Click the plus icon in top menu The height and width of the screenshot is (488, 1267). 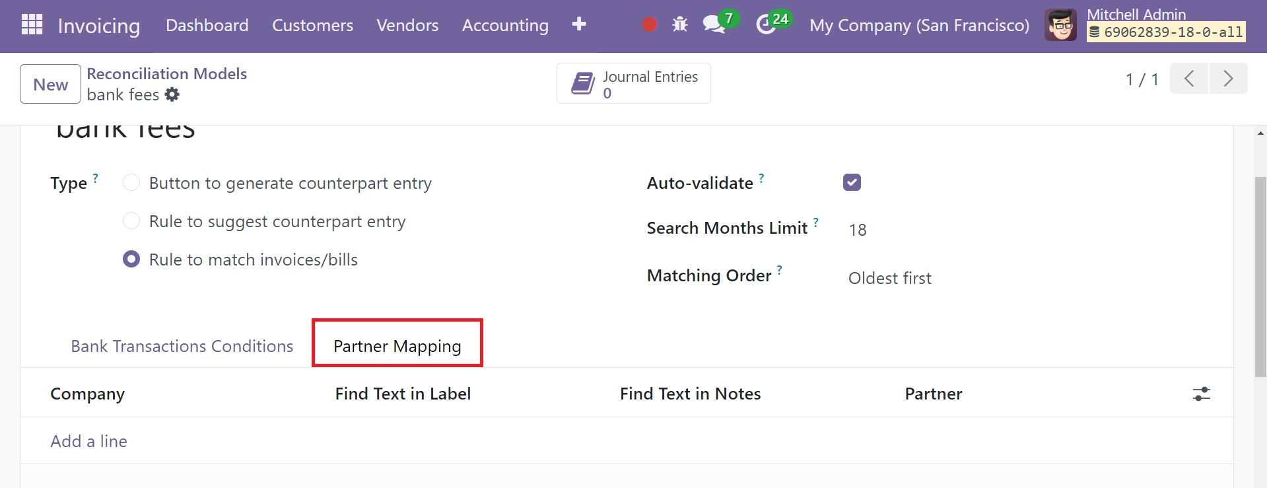[x=579, y=24]
